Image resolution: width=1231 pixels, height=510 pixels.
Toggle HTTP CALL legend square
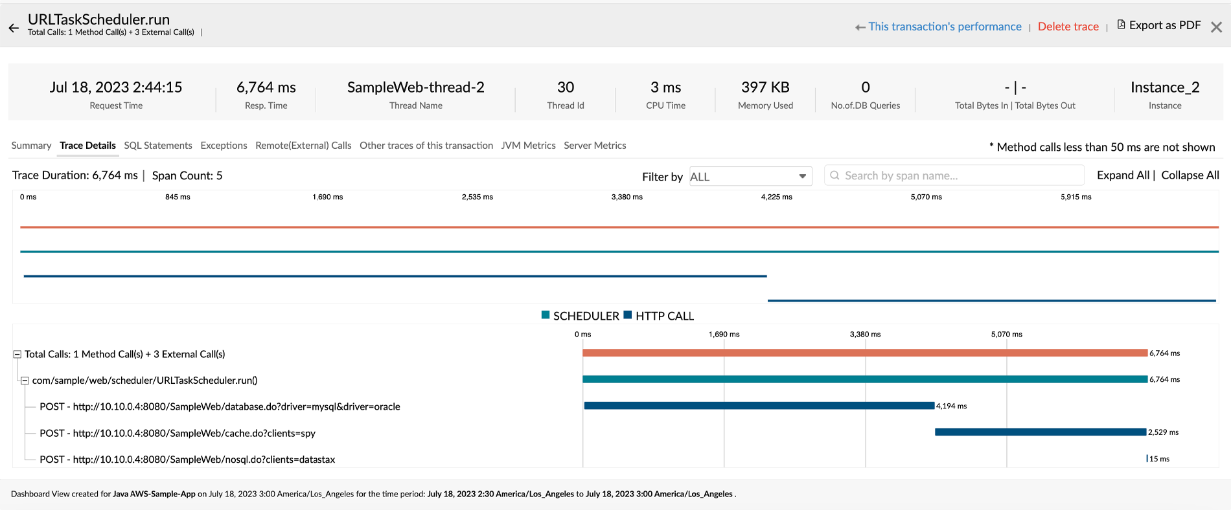pos(627,315)
